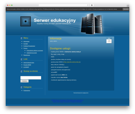The width and height of the screenshot is (135, 114).
Task: Open a new browser tab with plus button
Action: point(128,6)
